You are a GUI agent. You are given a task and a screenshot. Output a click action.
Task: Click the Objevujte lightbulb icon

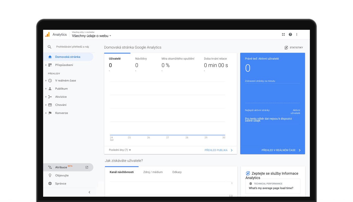tap(50, 175)
